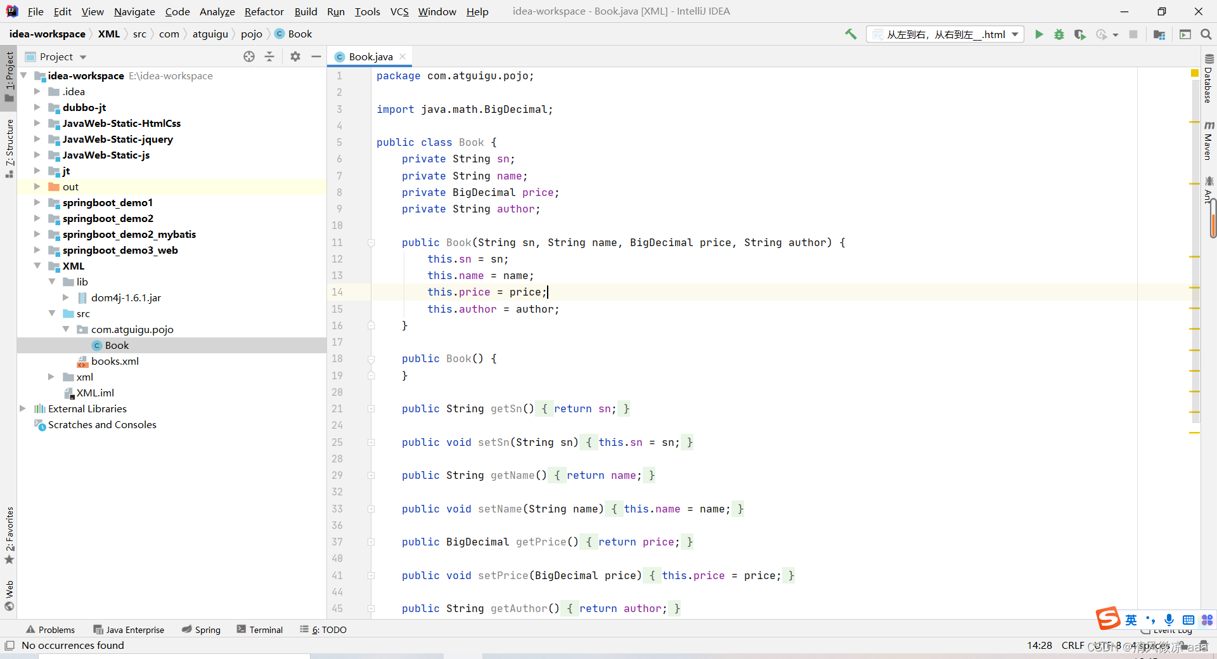This screenshot has width=1217, height=659.
Task: Open the profiler dropdown arrow
Action: [x=1116, y=35]
